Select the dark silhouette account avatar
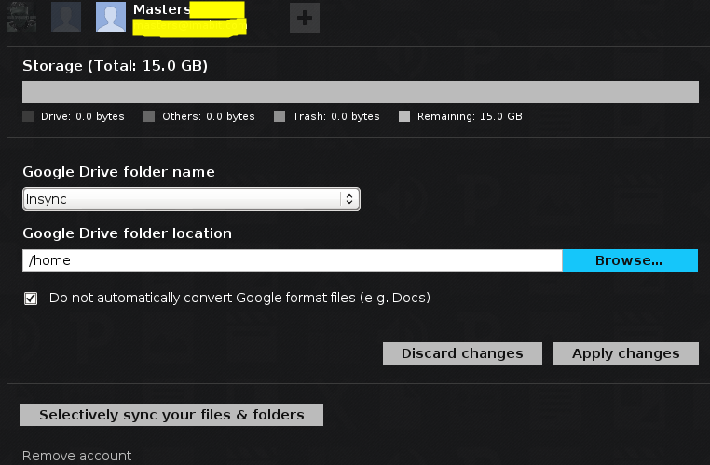This screenshot has width=710, height=465. (x=66, y=17)
